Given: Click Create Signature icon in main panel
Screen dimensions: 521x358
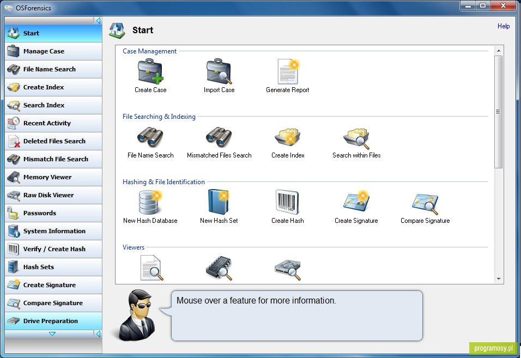Looking at the screenshot, I should (x=356, y=201).
